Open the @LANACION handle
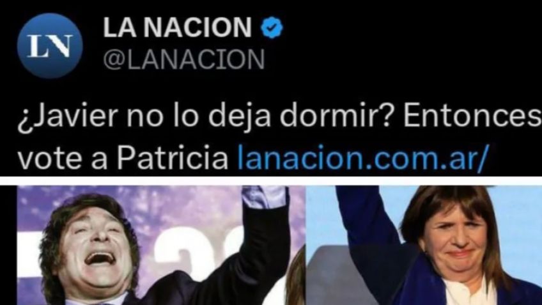 click(184, 59)
